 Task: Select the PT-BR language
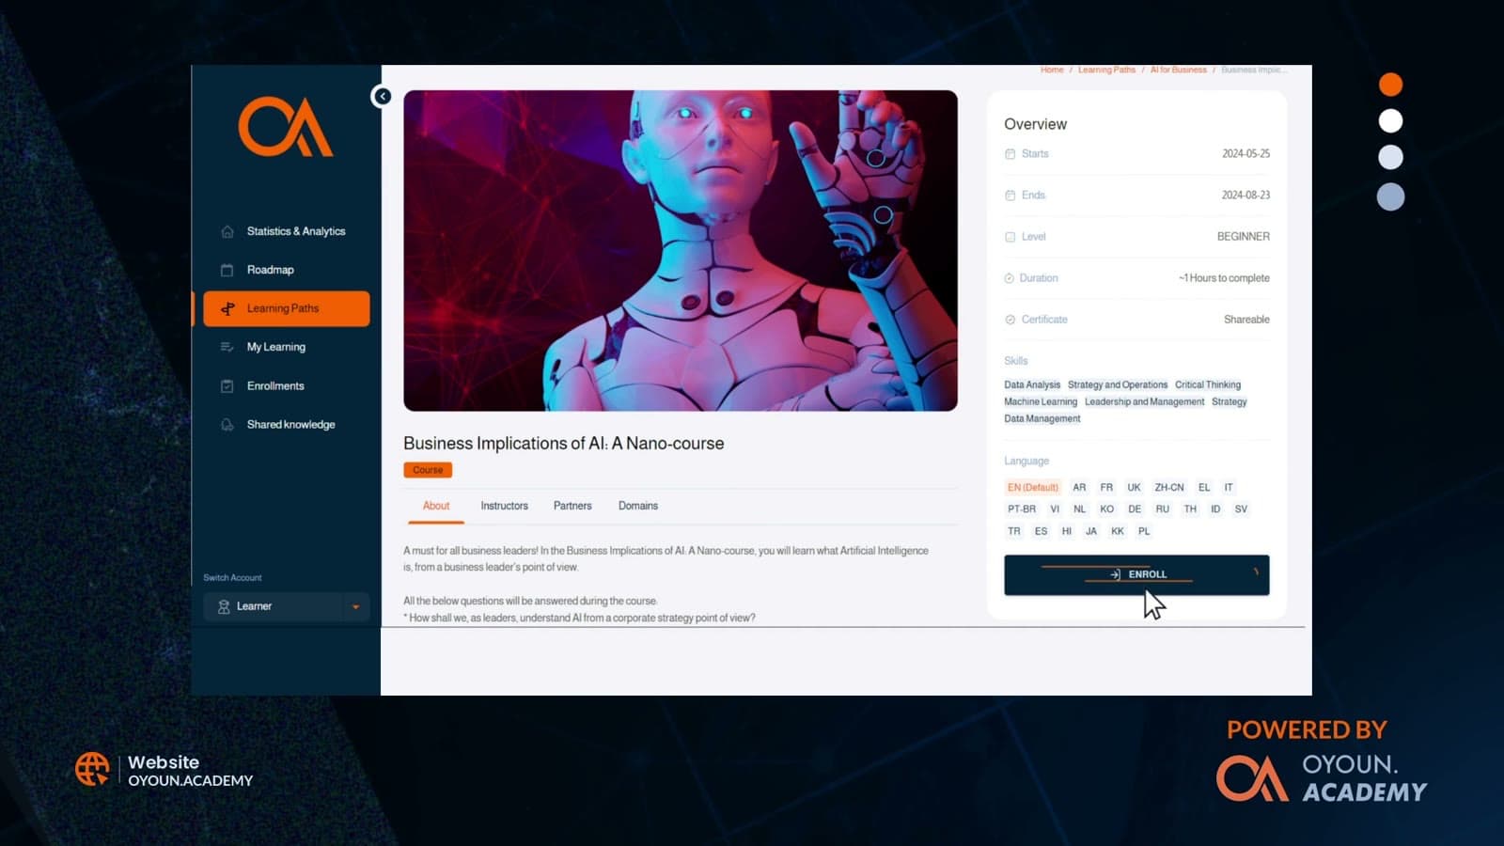tap(1021, 509)
